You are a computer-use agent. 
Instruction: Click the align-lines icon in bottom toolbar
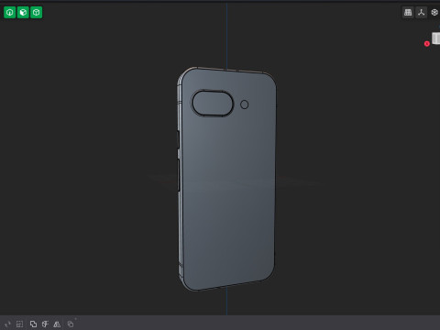(45, 324)
